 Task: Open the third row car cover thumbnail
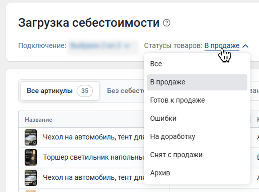(x=31, y=178)
